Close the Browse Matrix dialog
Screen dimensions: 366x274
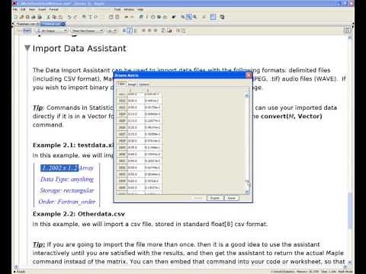click(249, 75)
